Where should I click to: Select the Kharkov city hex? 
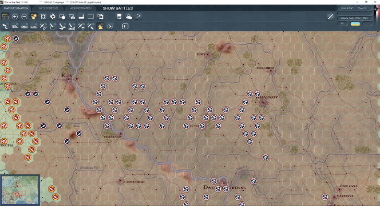pos(263,103)
